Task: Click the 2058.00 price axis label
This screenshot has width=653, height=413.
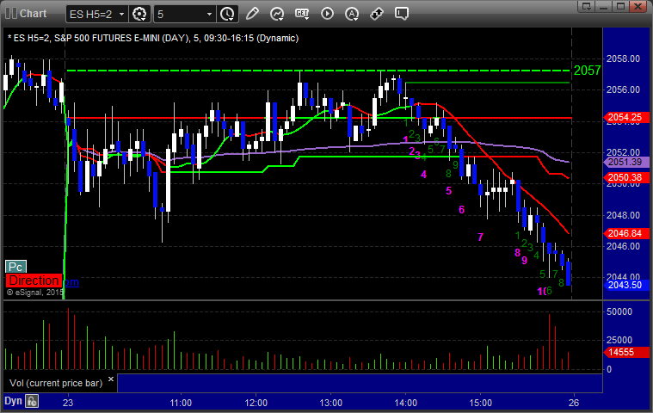Action: pyautogui.click(x=623, y=59)
